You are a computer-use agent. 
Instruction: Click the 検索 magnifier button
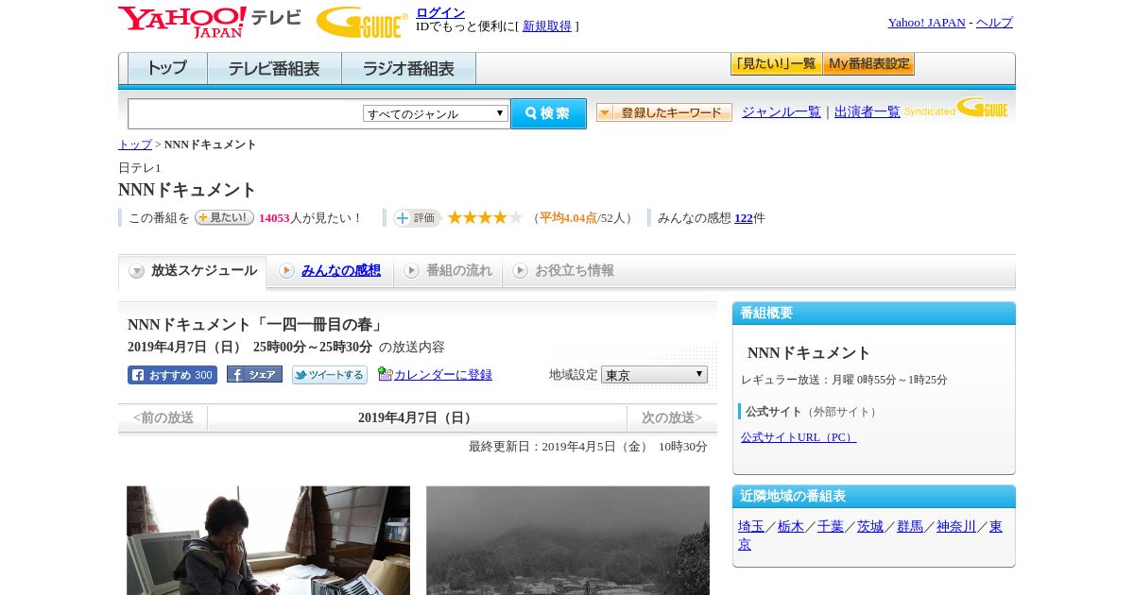click(x=548, y=113)
